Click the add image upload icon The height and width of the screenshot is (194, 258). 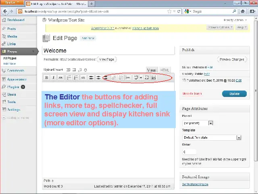click(x=68, y=70)
